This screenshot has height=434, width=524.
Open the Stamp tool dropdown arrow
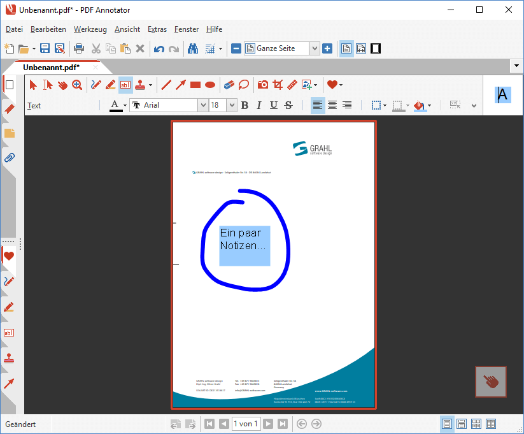(151, 85)
